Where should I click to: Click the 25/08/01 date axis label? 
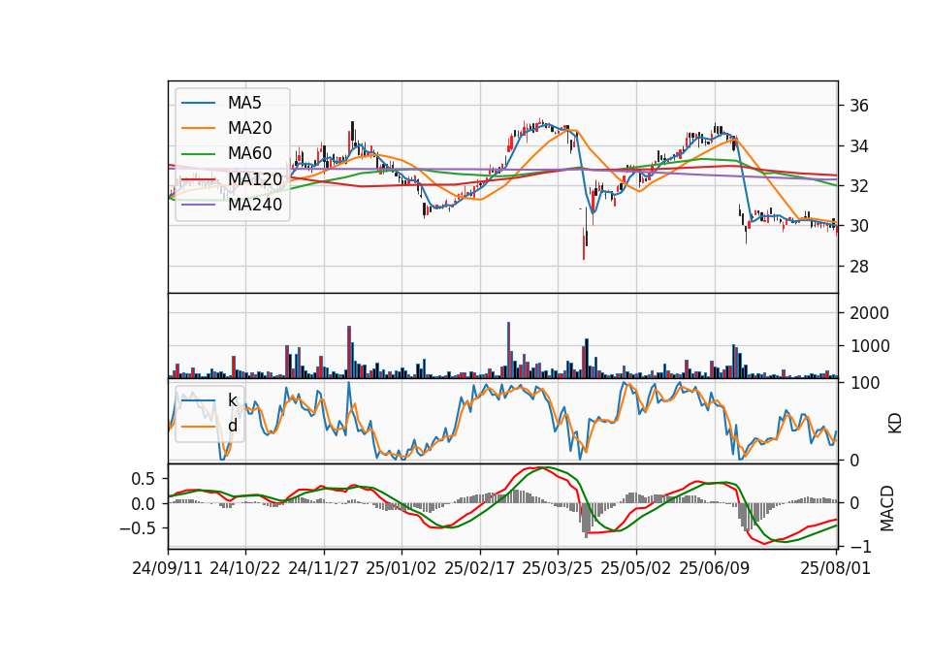pos(835,568)
